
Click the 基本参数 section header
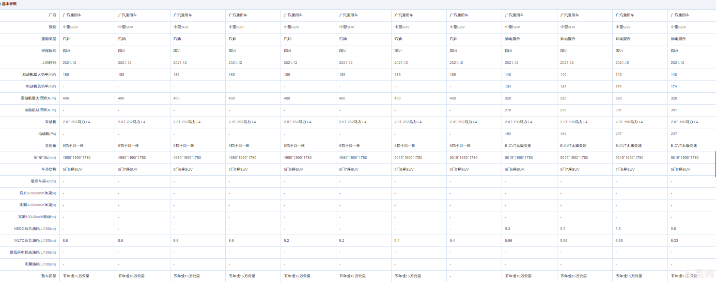[9, 4]
